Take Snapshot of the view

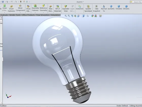point(96,9)
